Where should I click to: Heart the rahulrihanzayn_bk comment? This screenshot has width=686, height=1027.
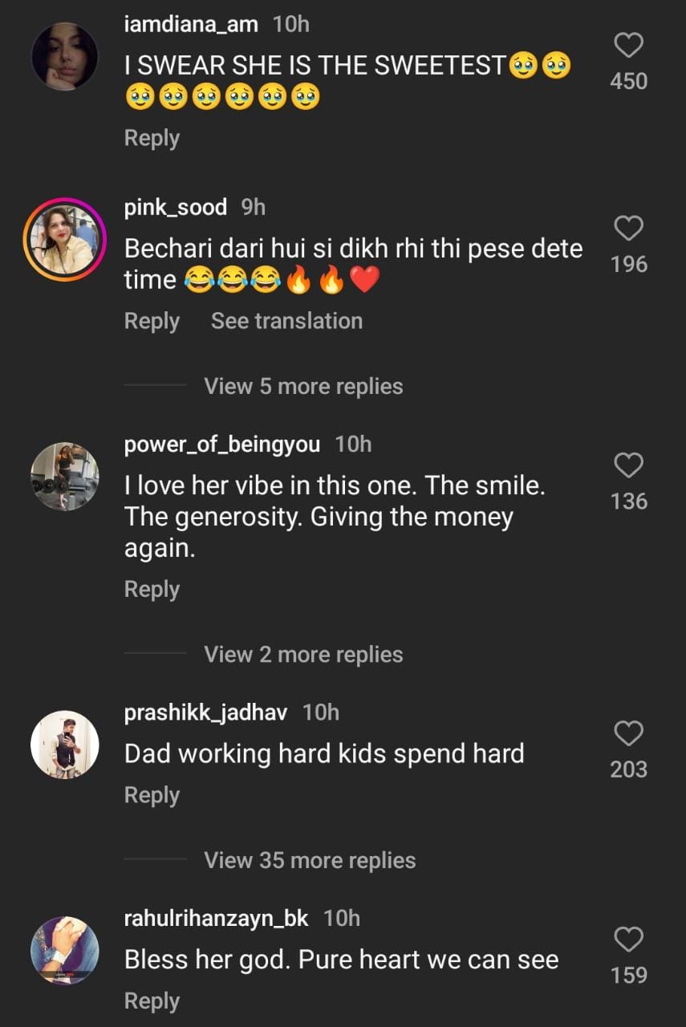tap(628, 939)
